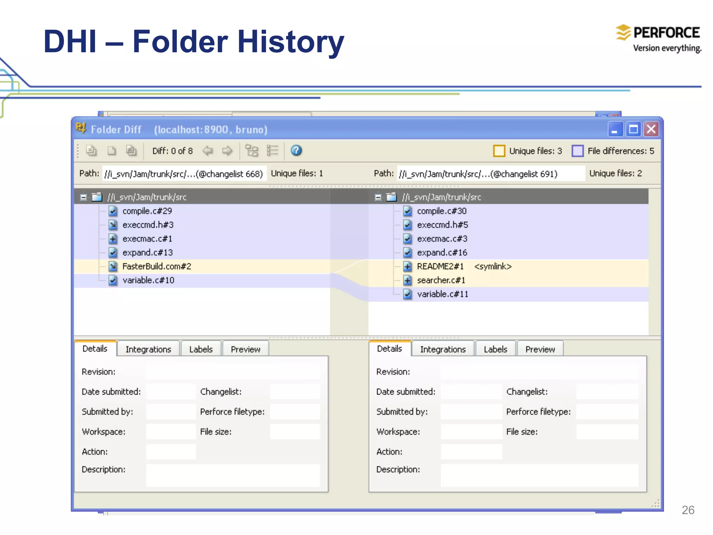Open help with the question mark icon
713x535 pixels.
pyautogui.click(x=296, y=150)
